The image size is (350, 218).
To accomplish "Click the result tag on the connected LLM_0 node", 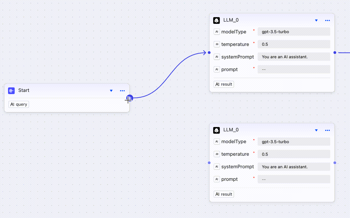I will [224, 84].
